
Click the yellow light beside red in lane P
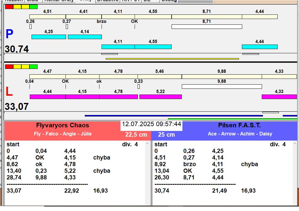(17, 7)
